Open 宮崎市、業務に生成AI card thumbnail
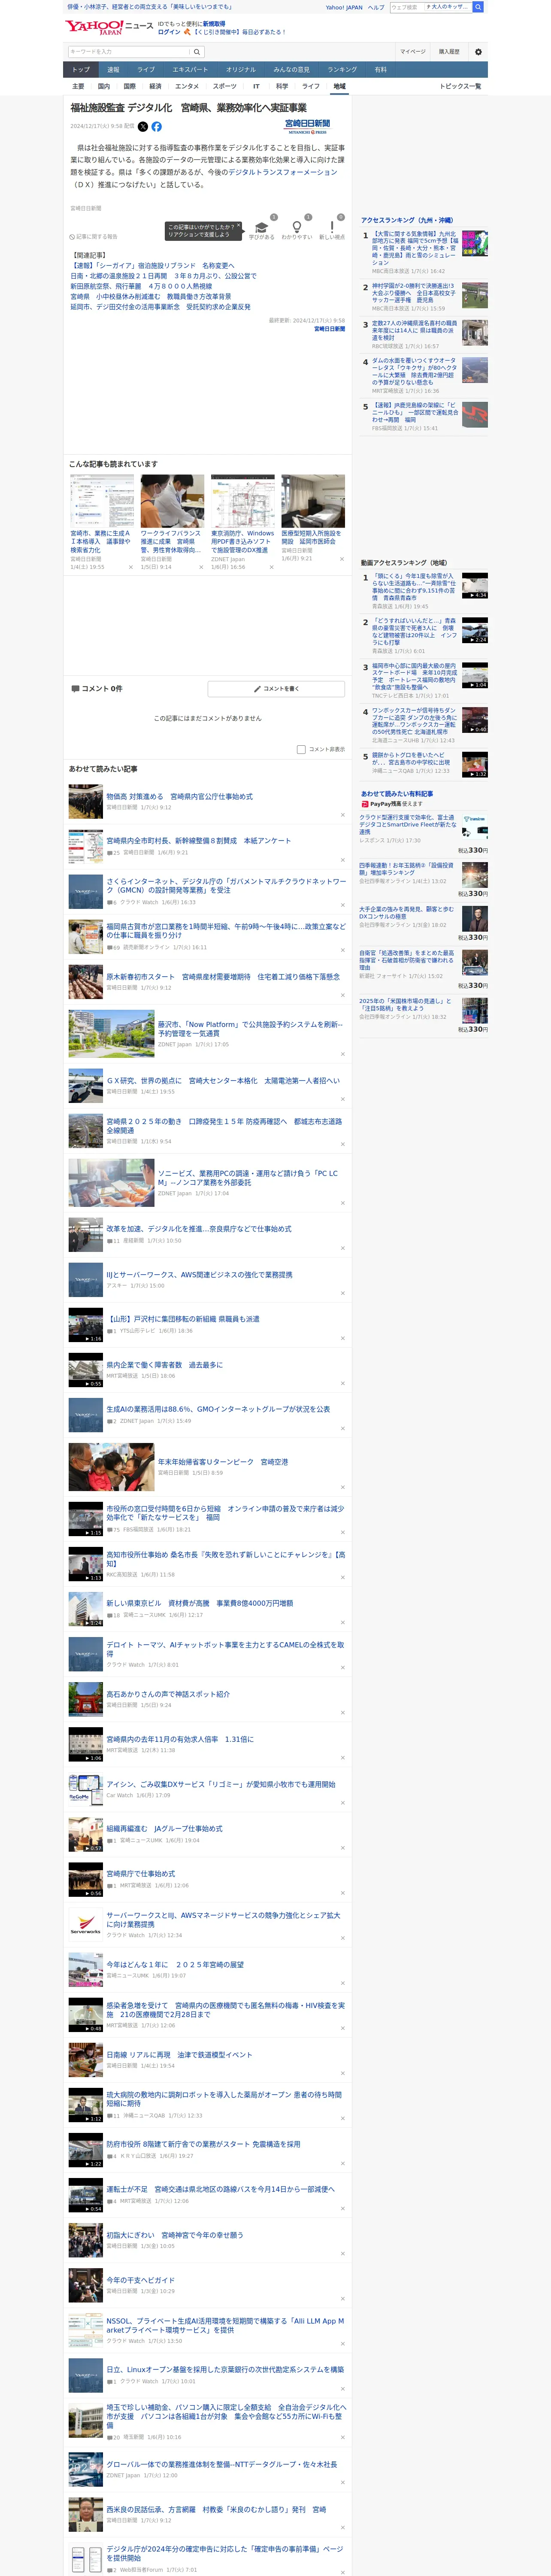 click(102, 501)
